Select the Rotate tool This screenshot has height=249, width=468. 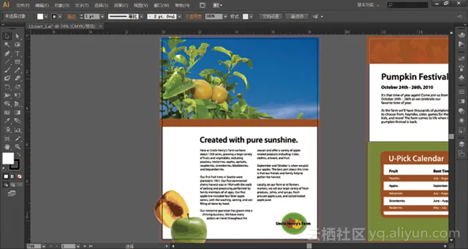pyautogui.click(x=7, y=87)
